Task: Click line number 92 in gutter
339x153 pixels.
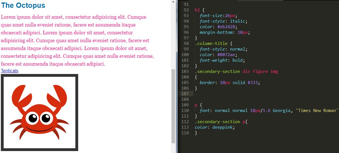Action: point(186,10)
